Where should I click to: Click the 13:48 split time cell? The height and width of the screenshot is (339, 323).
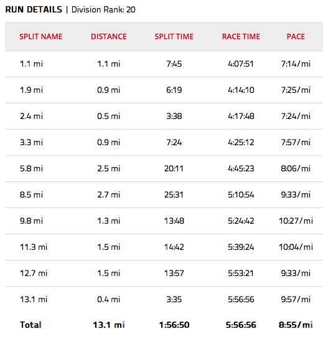click(174, 221)
